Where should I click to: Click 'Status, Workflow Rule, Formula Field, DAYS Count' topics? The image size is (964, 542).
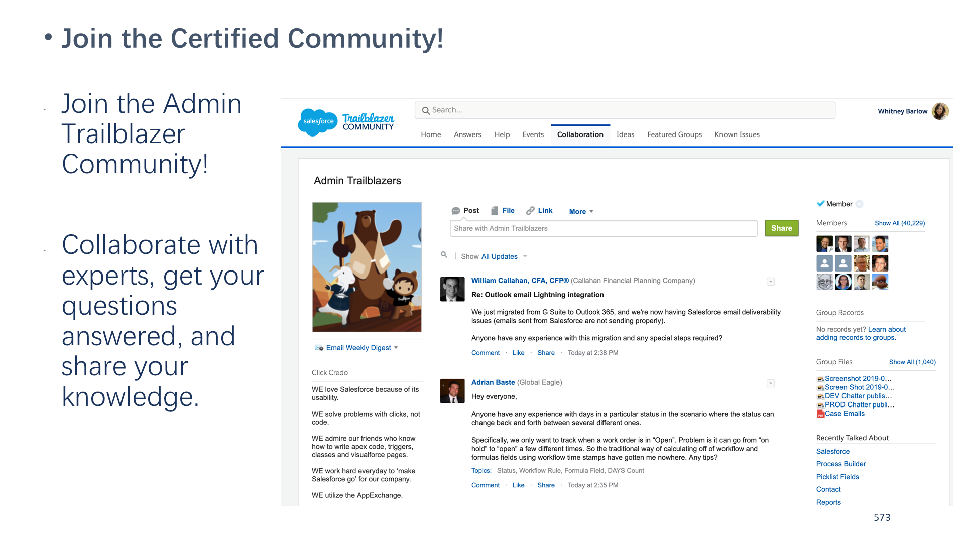coord(570,471)
